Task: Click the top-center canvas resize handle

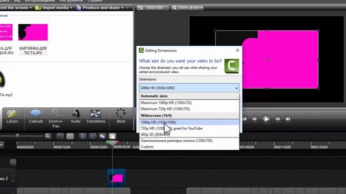Action: point(267,31)
